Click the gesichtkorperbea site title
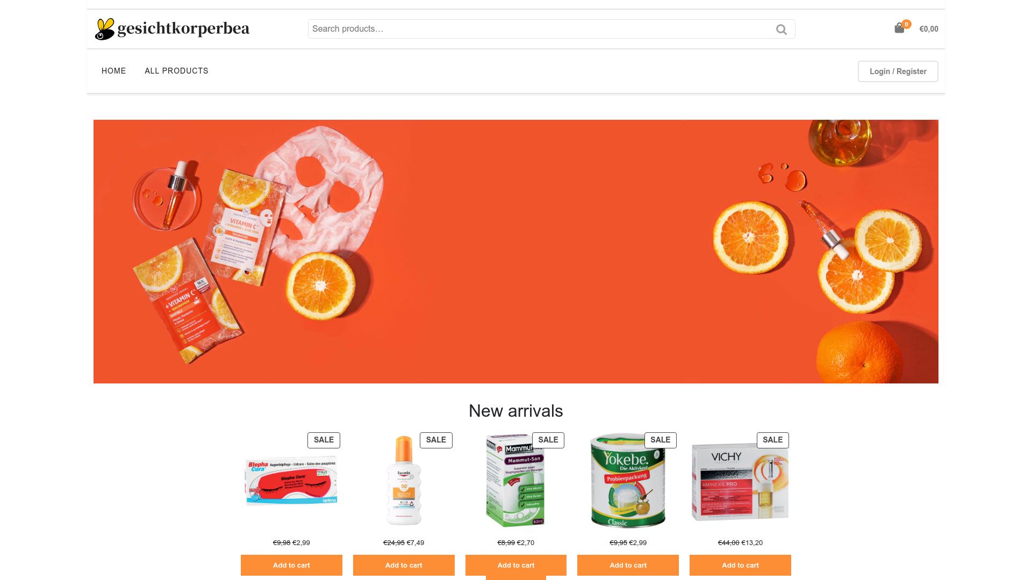The width and height of the screenshot is (1032, 580). [183, 29]
